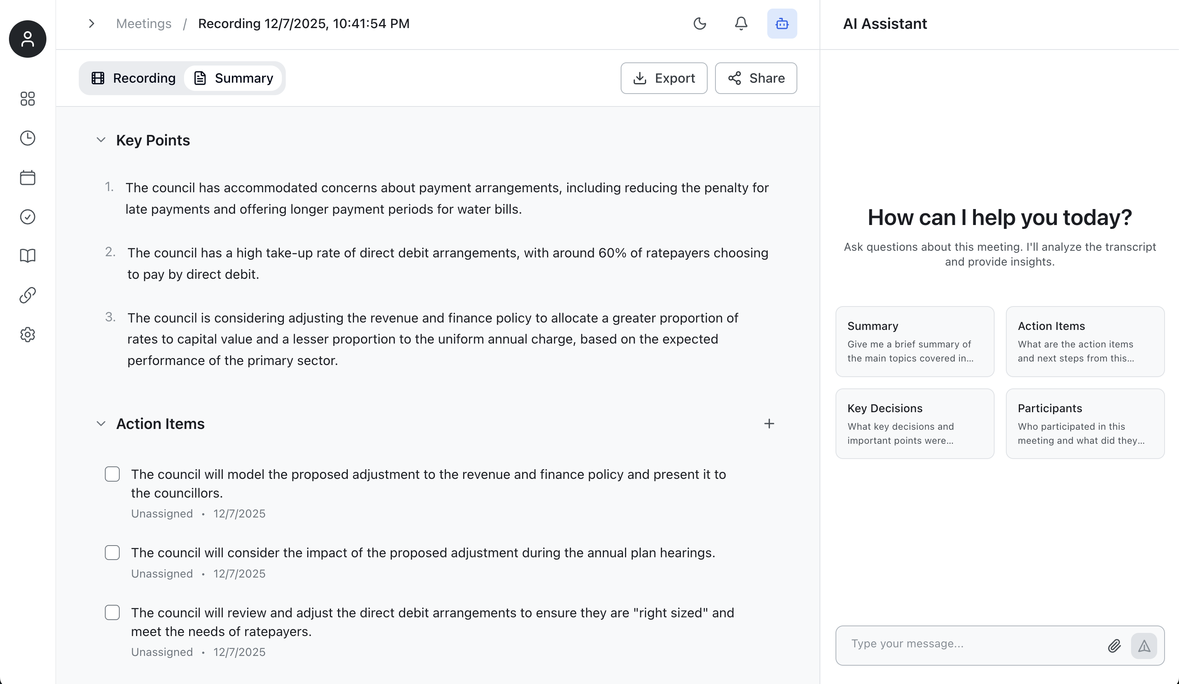This screenshot has height=684, width=1179.
Task: Collapse the left navigation with the chevron
Action: click(91, 23)
